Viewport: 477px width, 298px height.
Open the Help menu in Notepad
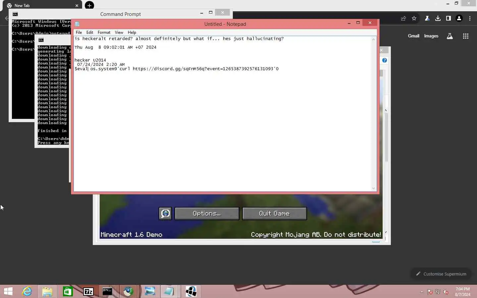pyautogui.click(x=132, y=32)
